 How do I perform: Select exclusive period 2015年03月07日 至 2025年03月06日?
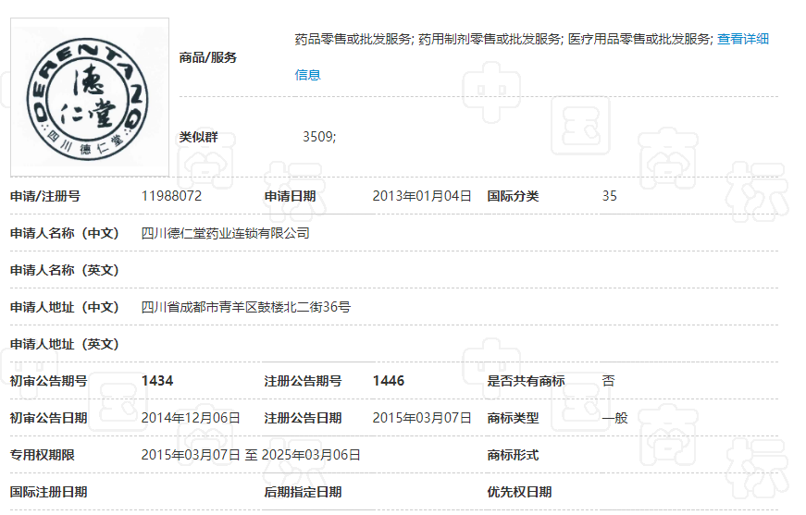click(x=251, y=455)
